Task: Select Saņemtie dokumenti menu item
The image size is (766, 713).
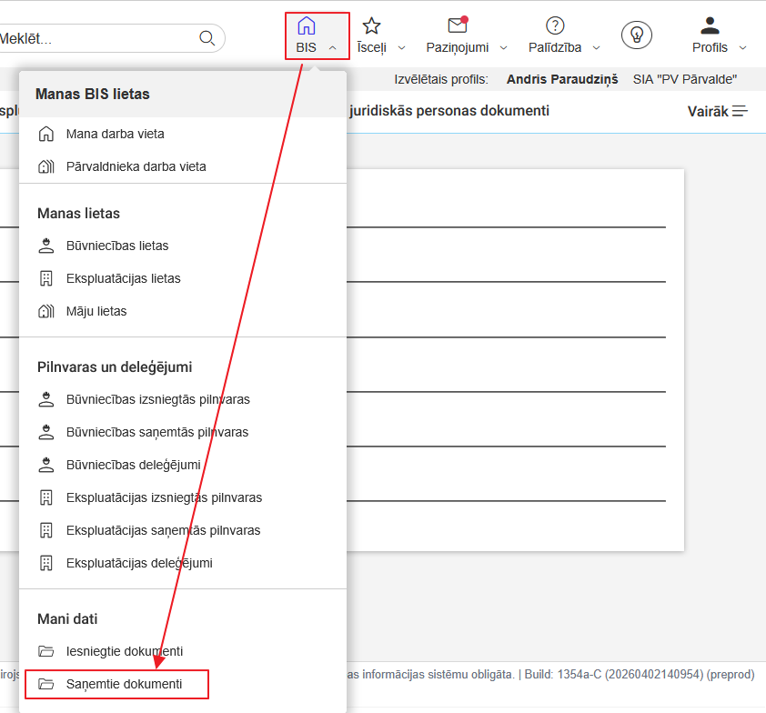Action: 124,684
